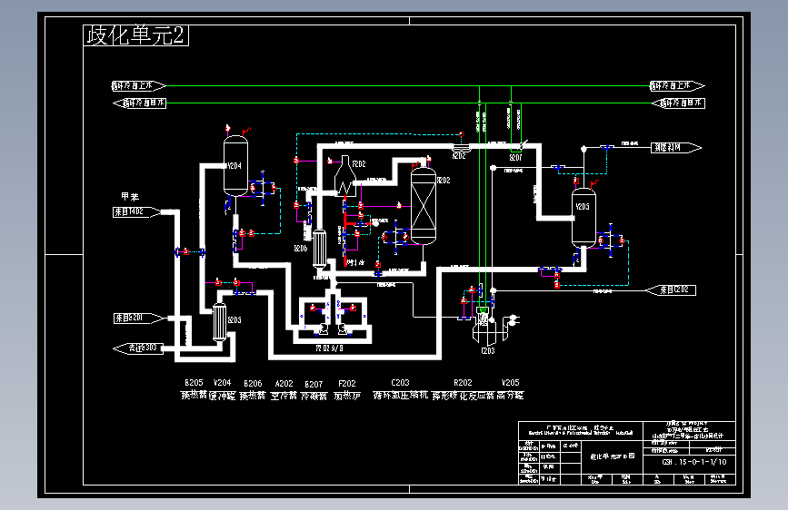The width and height of the screenshot is (788, 510).
Task: Click the 空冷器 legend name under A202
Action: [284, 396]
